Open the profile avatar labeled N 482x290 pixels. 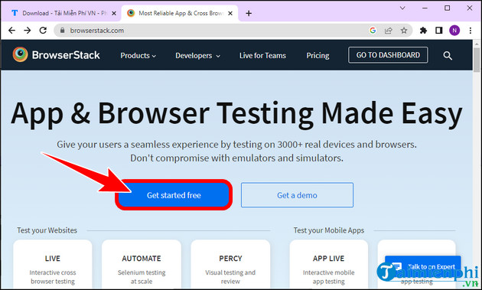[x=454, y=30]
